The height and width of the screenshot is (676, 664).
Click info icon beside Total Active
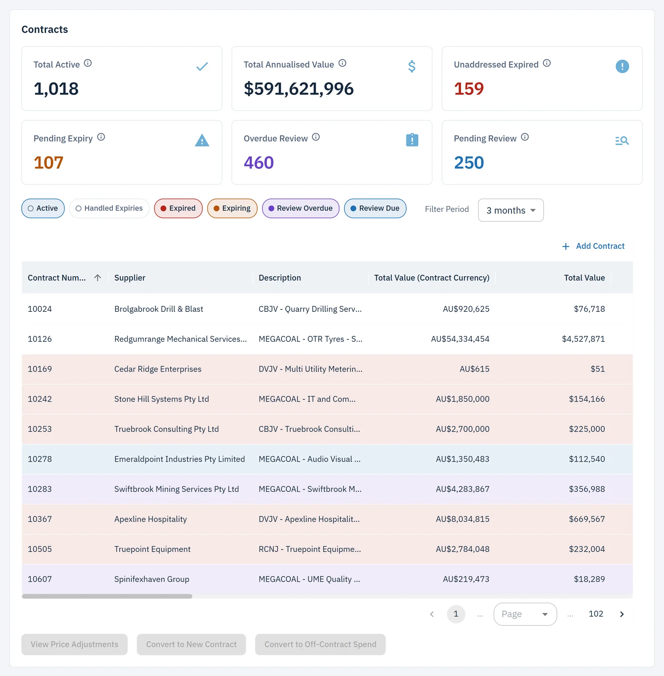(x=88, y=63)
